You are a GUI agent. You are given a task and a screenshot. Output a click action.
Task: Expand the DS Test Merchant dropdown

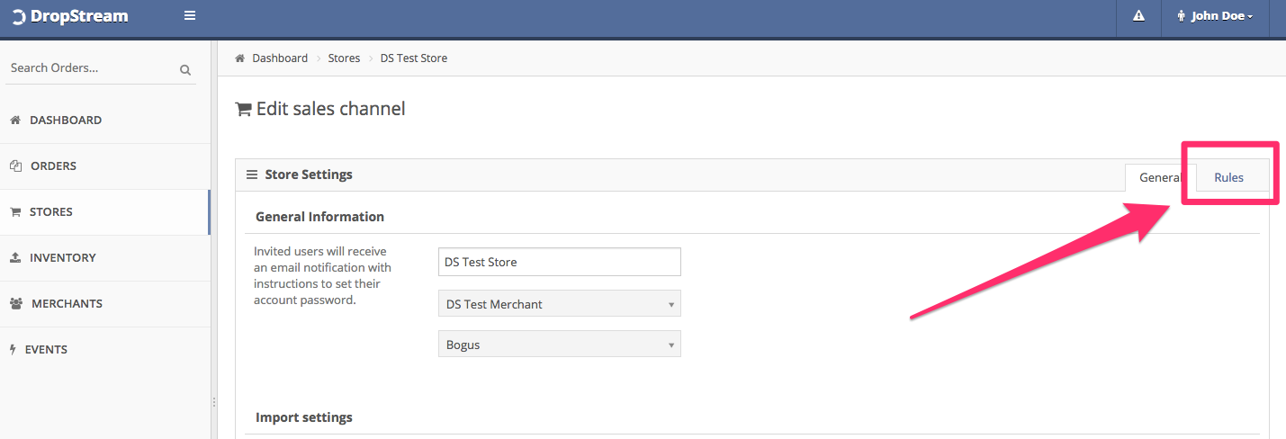(x=560, y=304)
